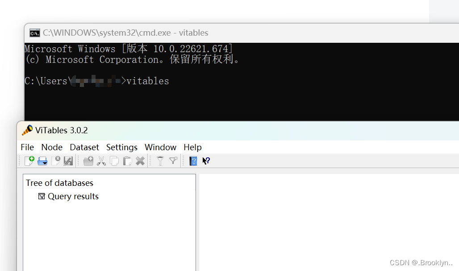Activate the What's This help cursor

pos(206,161)
